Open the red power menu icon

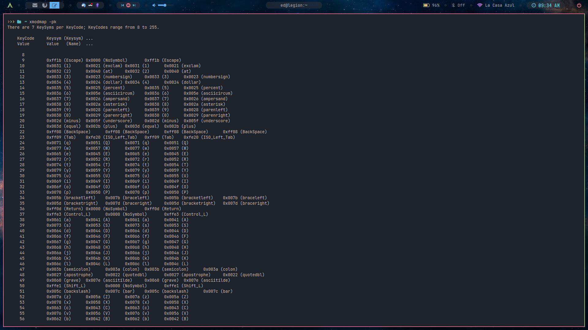[579, 5]
